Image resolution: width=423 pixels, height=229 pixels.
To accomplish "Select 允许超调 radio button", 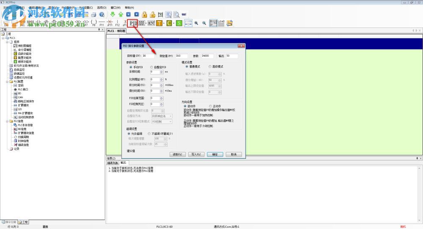I will 129,134.
